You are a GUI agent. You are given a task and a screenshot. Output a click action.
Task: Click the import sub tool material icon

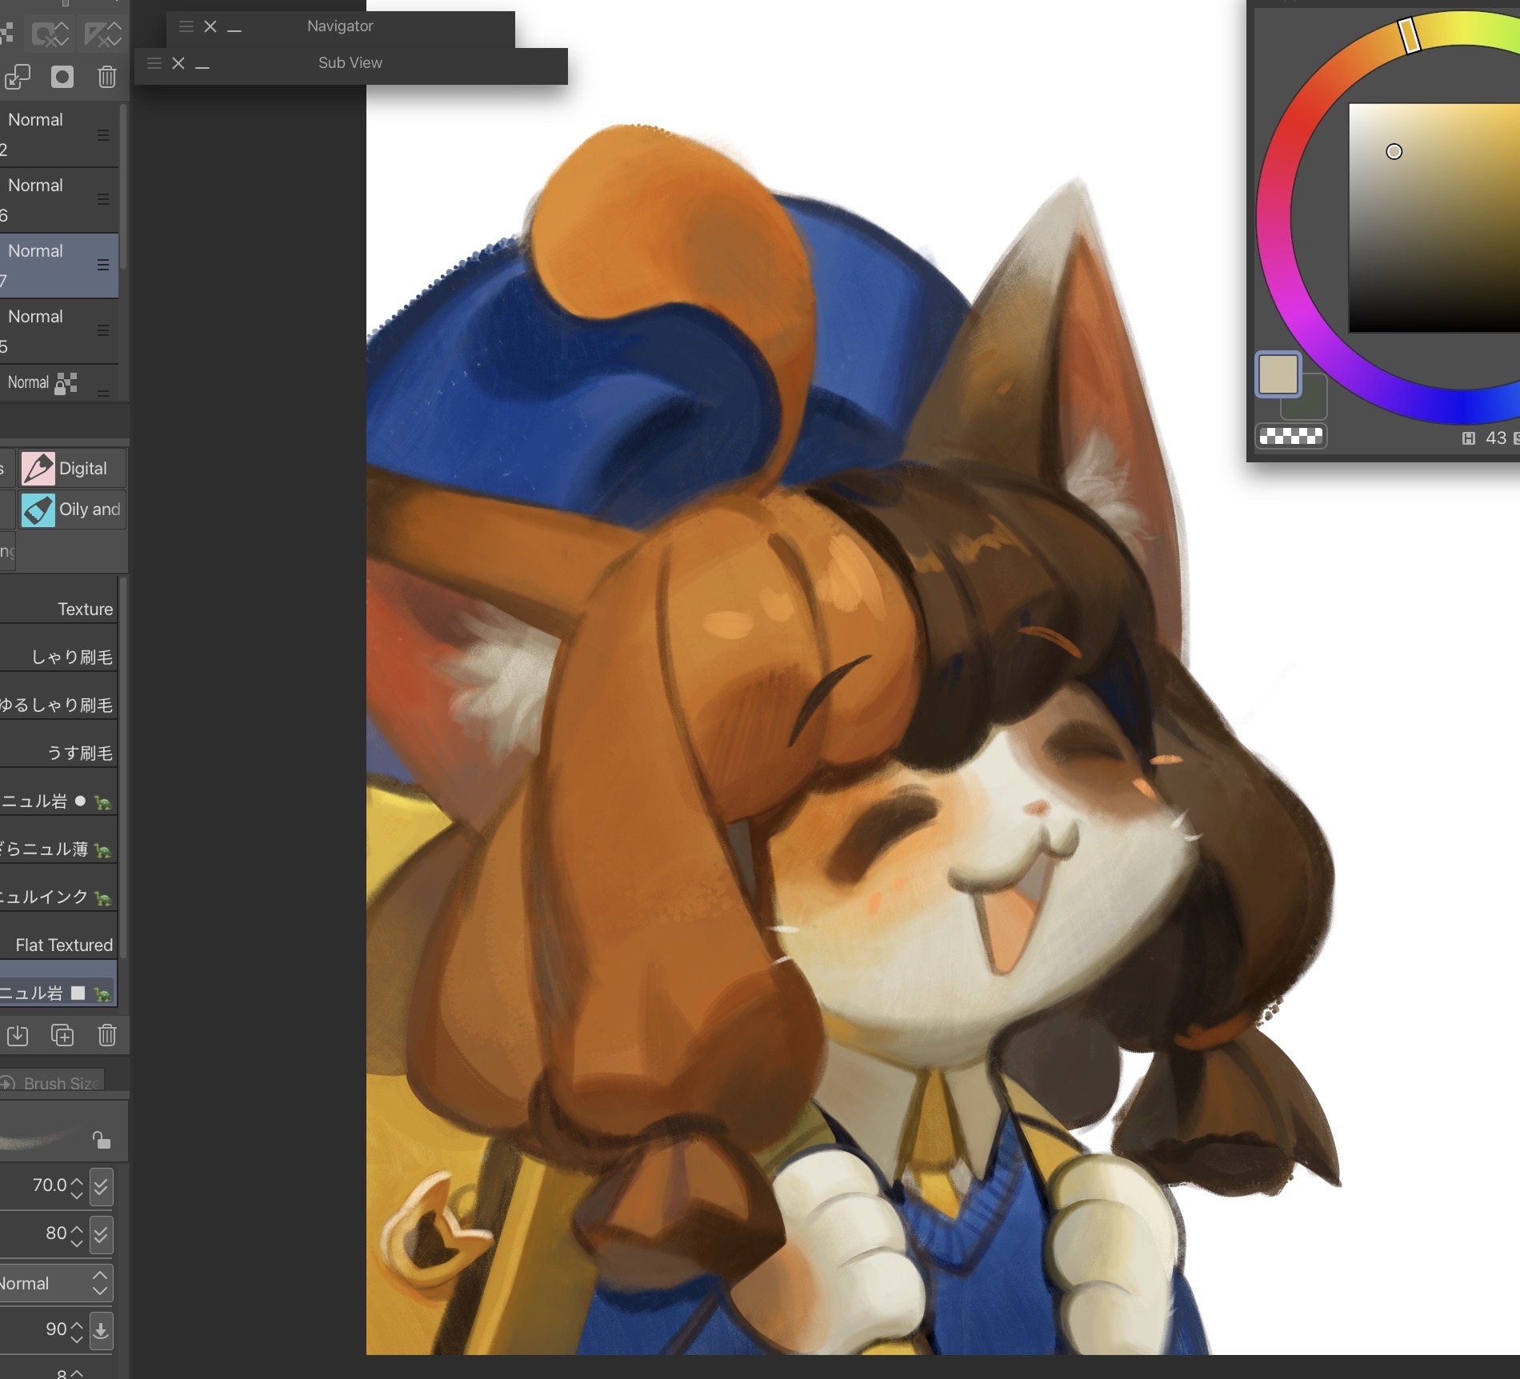coord(18,1035)
